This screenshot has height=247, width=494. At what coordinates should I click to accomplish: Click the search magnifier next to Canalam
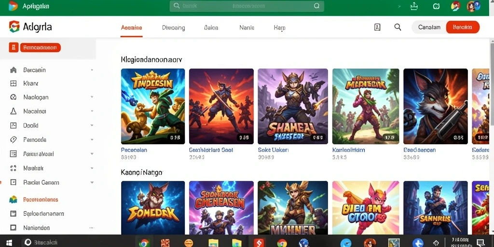pos(398,27)
